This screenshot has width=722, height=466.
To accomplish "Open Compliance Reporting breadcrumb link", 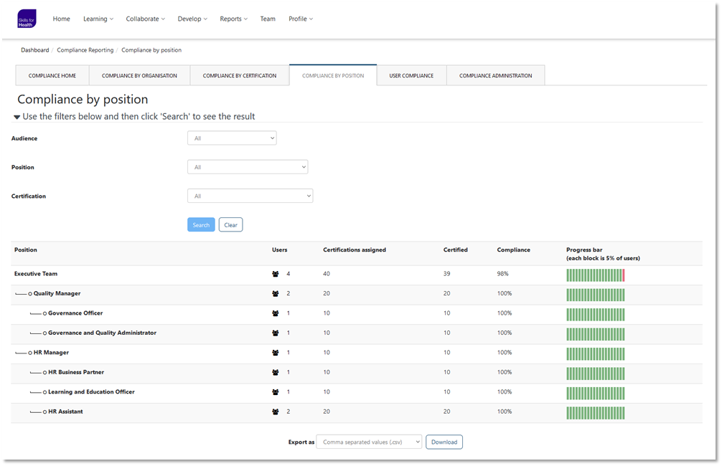I will [85, 50].
